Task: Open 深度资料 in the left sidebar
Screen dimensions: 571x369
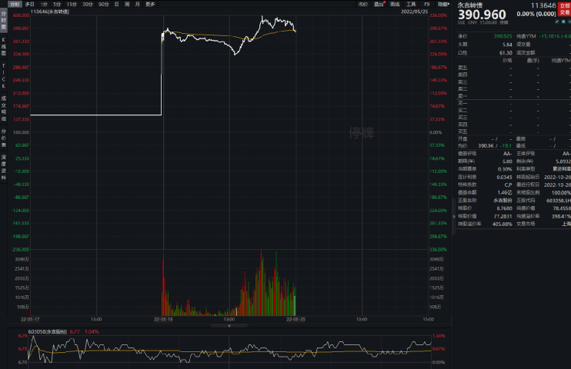Action: pos(4,167)
